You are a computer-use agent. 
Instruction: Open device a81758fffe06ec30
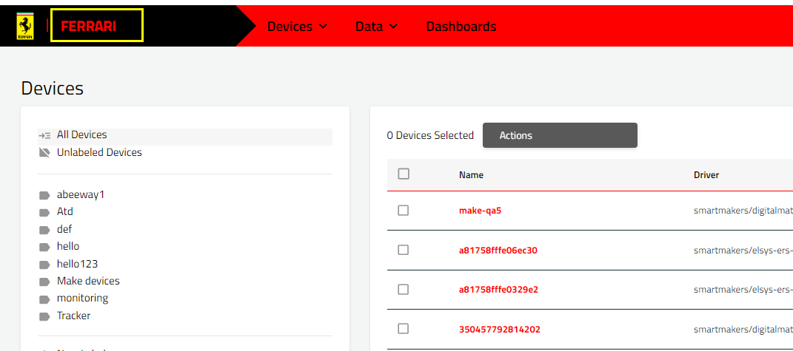coord(498,251)
